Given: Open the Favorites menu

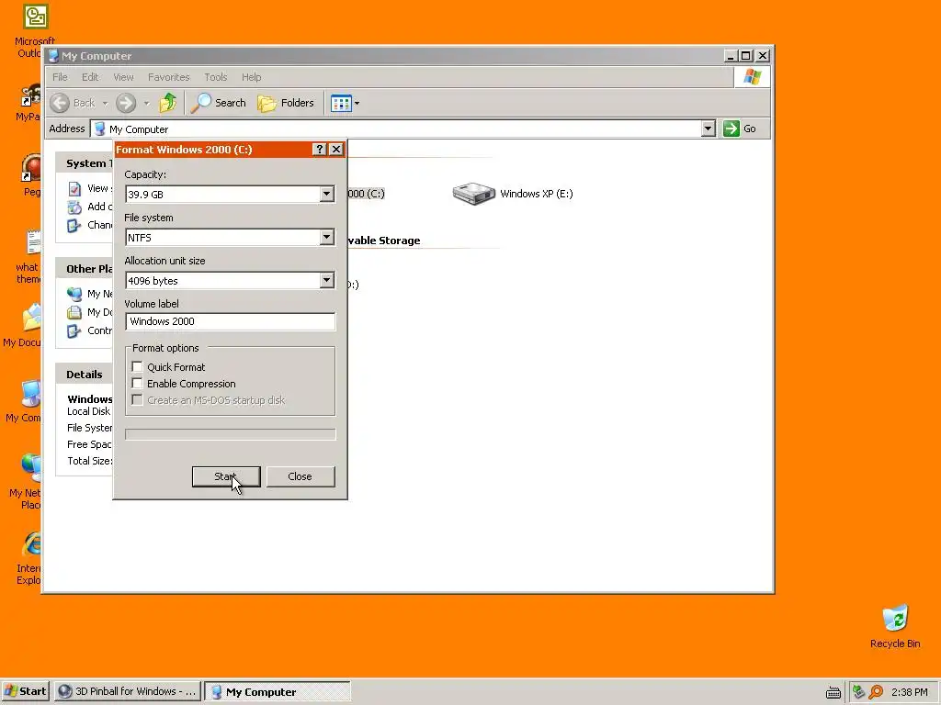Looking at the screenshot, I should [169, 77].
